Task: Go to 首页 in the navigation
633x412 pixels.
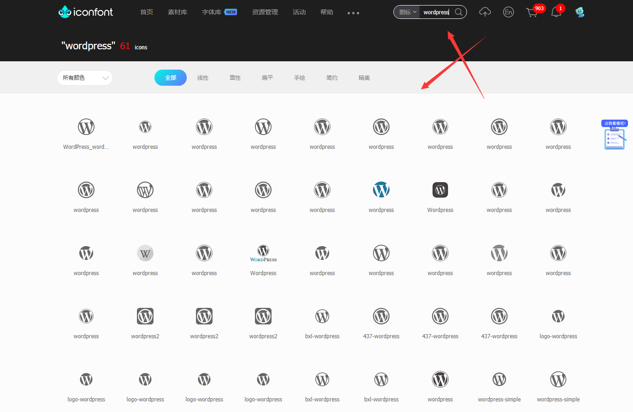Action: point(147,12)
